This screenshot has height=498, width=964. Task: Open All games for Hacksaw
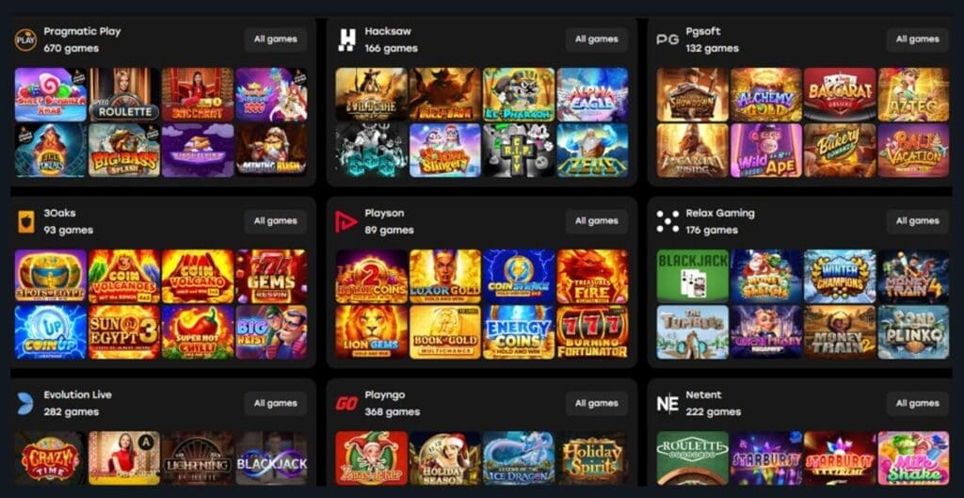(x=596, y=40)
